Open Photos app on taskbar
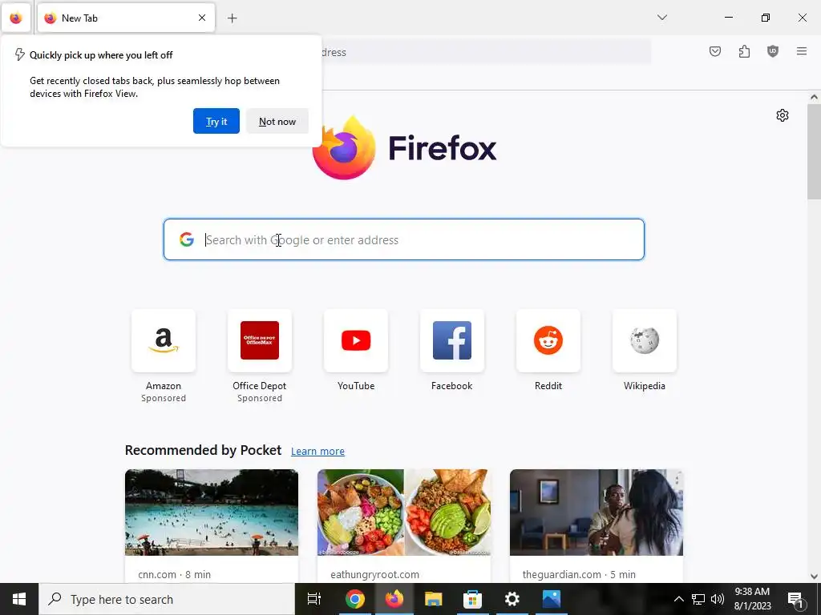 [551, 599]
